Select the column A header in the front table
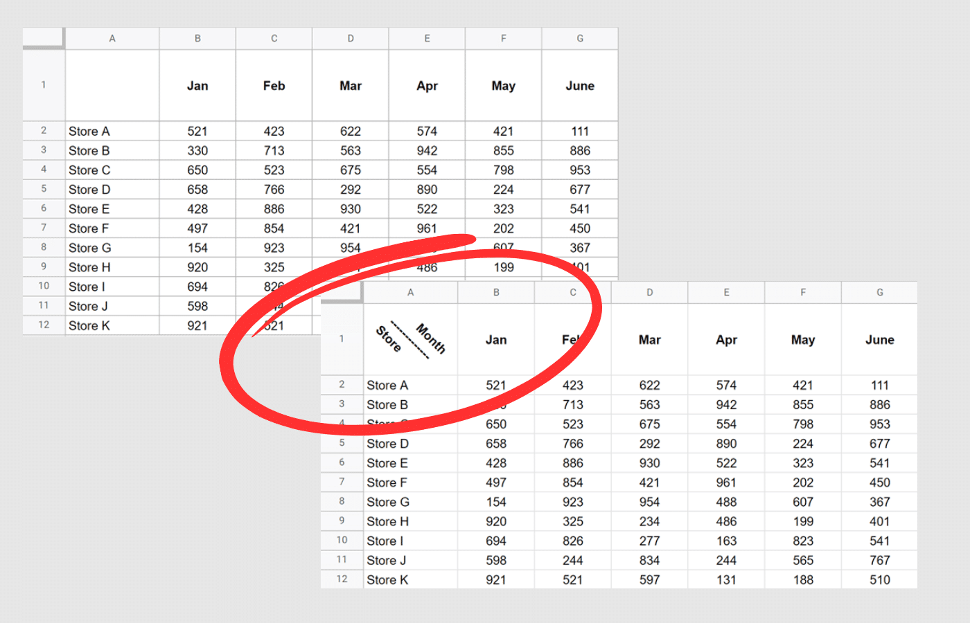 410,292
